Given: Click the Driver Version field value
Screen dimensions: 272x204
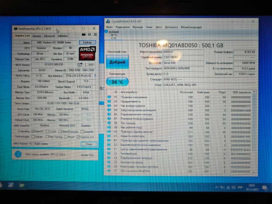Looking at the screenshot, I should click(x=63, y=103).
